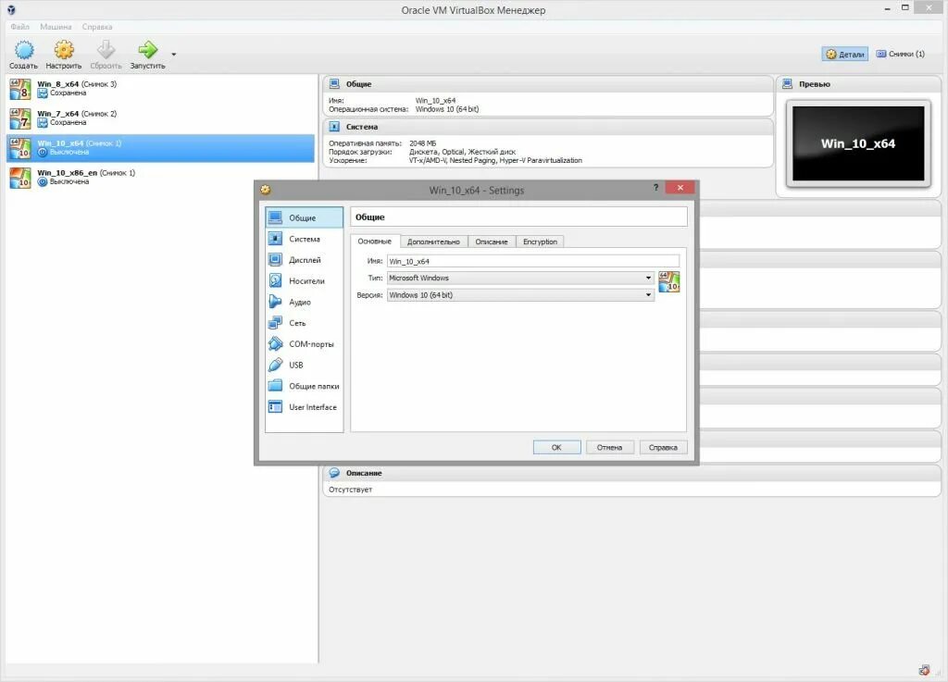Click the Описание section header in details
Image resolution: width=948 pixels, height=682 pixels.
point(631,473)
